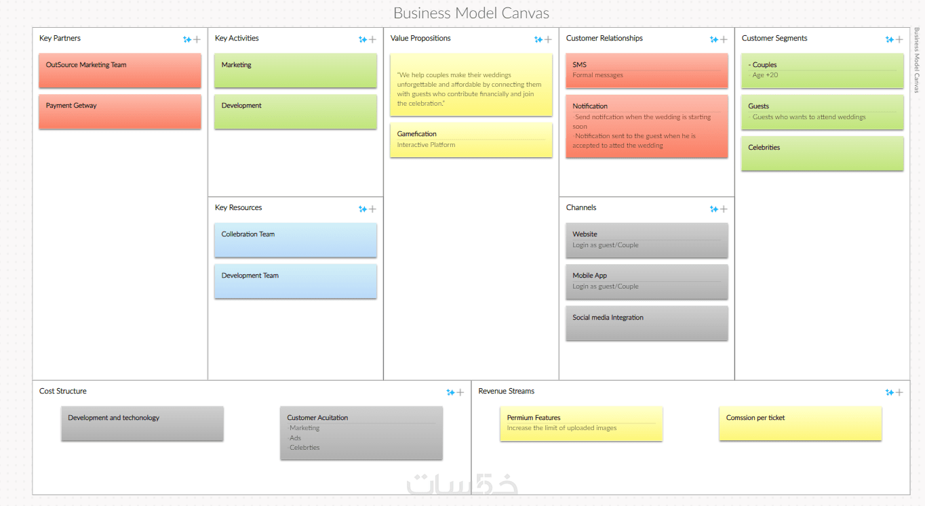Select the Comssion per ticket note
The height and width of the screenshot is (506, 925).
click(x=800, y=423)
